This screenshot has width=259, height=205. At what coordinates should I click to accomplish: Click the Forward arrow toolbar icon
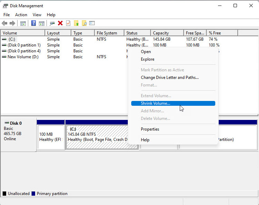click(x=12, y=23)
